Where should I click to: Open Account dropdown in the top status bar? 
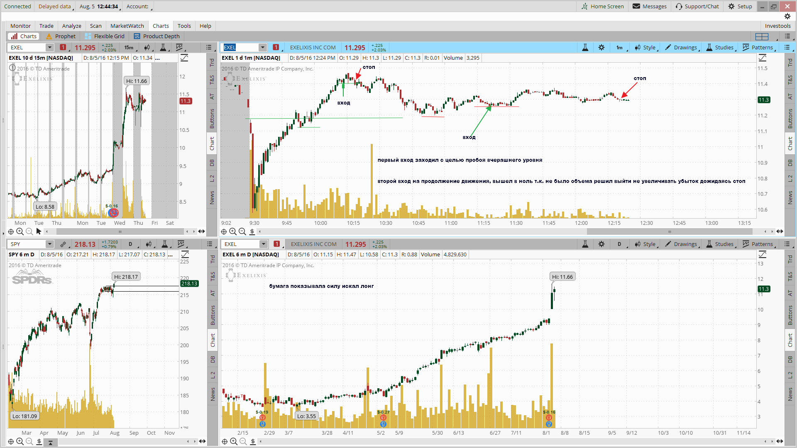point(139,6)
